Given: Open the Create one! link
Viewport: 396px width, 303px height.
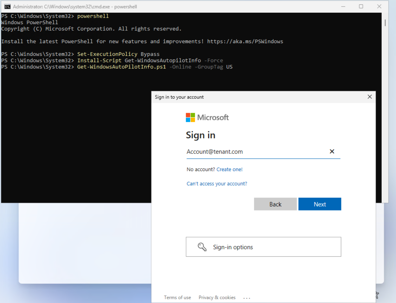Looking at the screenshot, I should [x=229, y=169].
